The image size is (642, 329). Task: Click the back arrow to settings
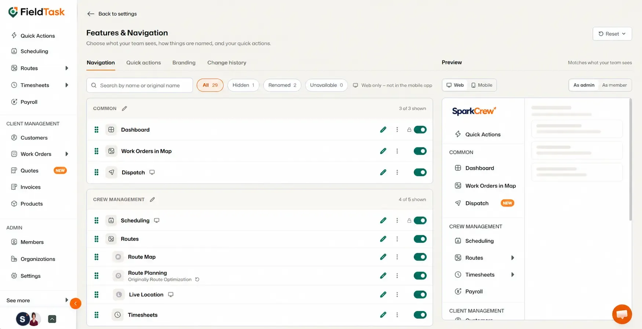click(91, 14)
